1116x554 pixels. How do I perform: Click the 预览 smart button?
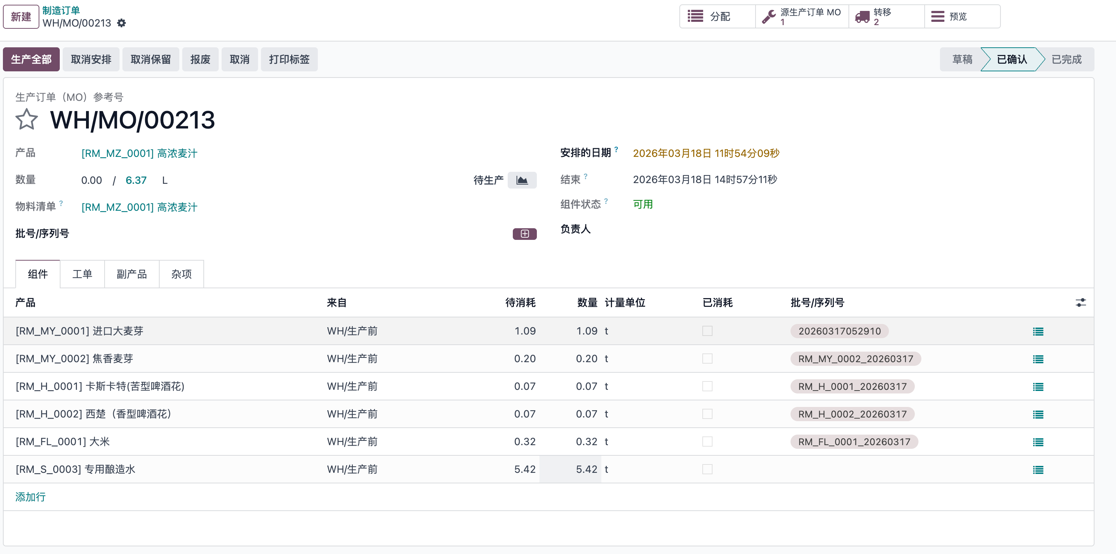[962, 16]
